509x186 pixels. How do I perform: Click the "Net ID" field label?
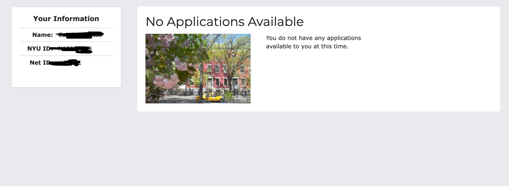coord(40,63)
